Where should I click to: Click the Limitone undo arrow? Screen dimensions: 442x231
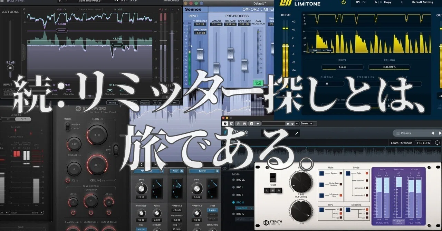click(x=358, y=2)
